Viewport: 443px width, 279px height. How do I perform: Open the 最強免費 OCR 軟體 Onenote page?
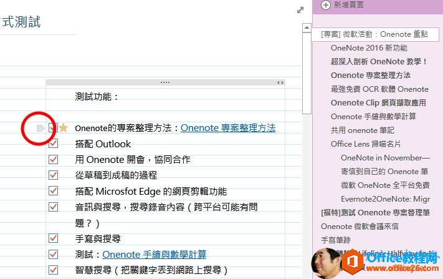[x=379, y=89]
